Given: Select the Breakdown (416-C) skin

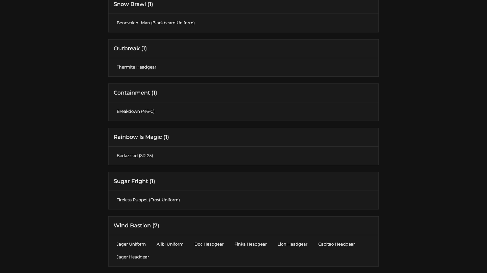Looking at the screenshot, I should pyautogui.click(x=135, y=111).
